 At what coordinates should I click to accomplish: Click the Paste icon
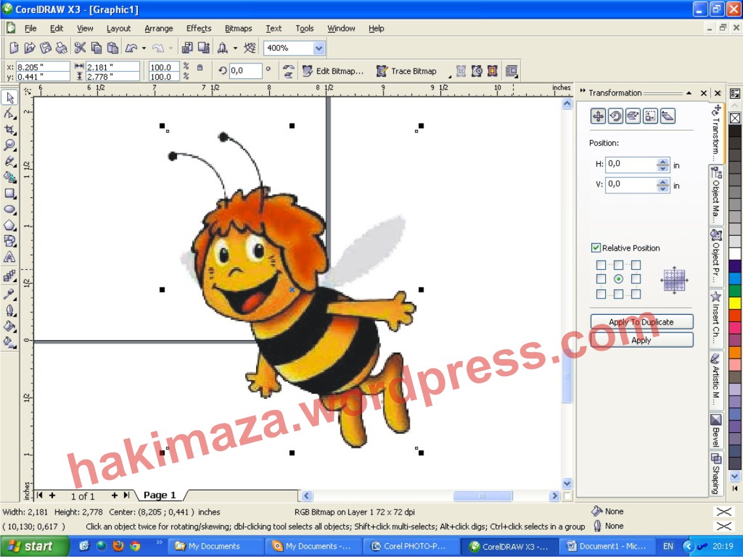[x=112, y=48]
